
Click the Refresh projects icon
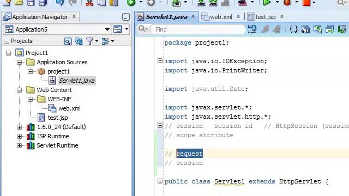[x=79, y=41]
